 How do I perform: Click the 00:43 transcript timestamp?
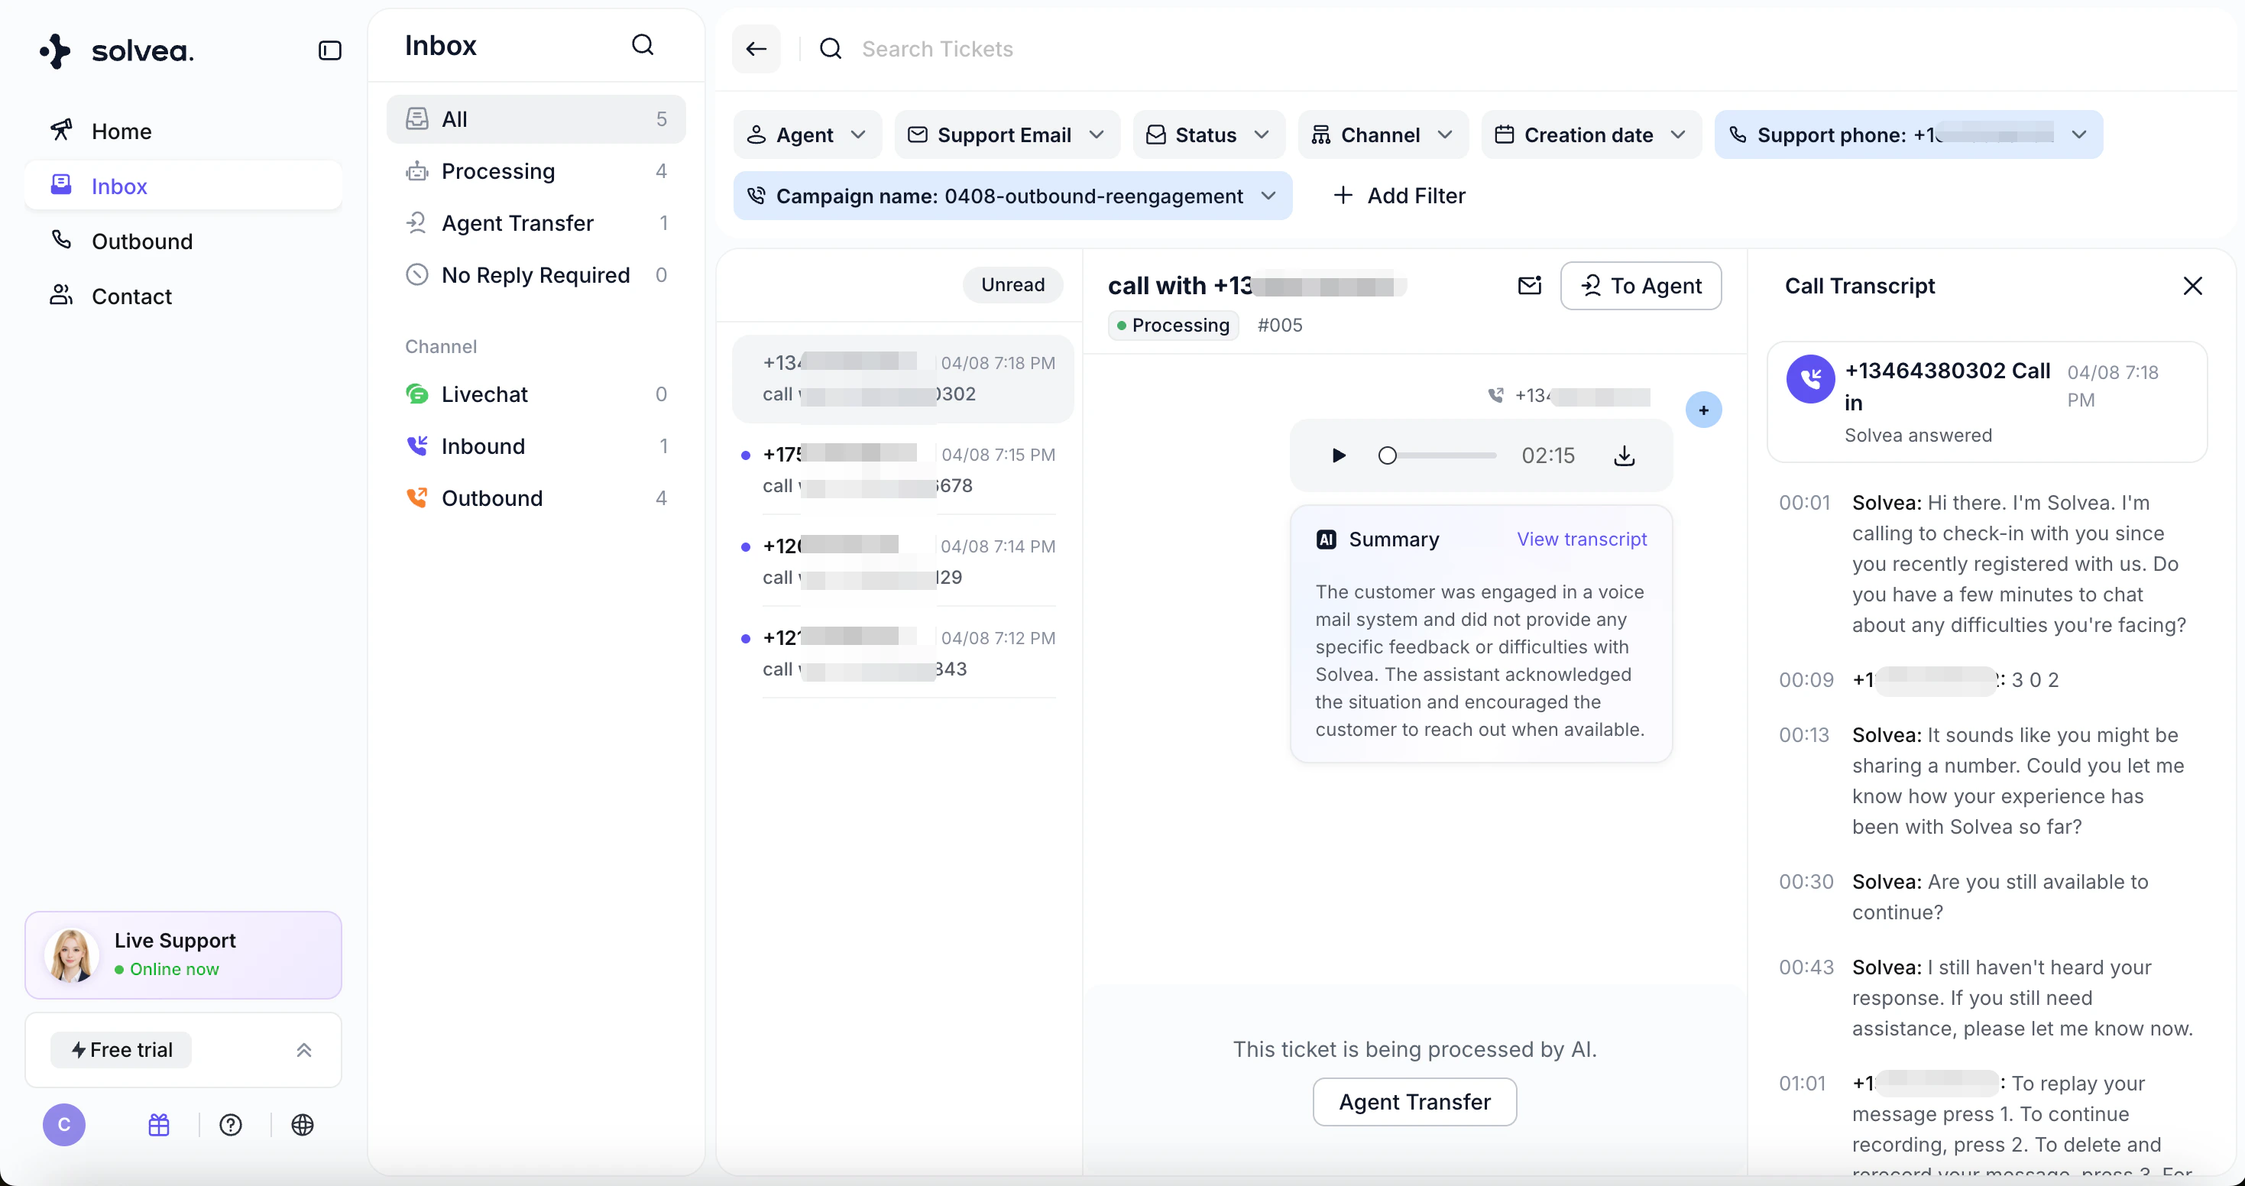[x=1806, y=967]
